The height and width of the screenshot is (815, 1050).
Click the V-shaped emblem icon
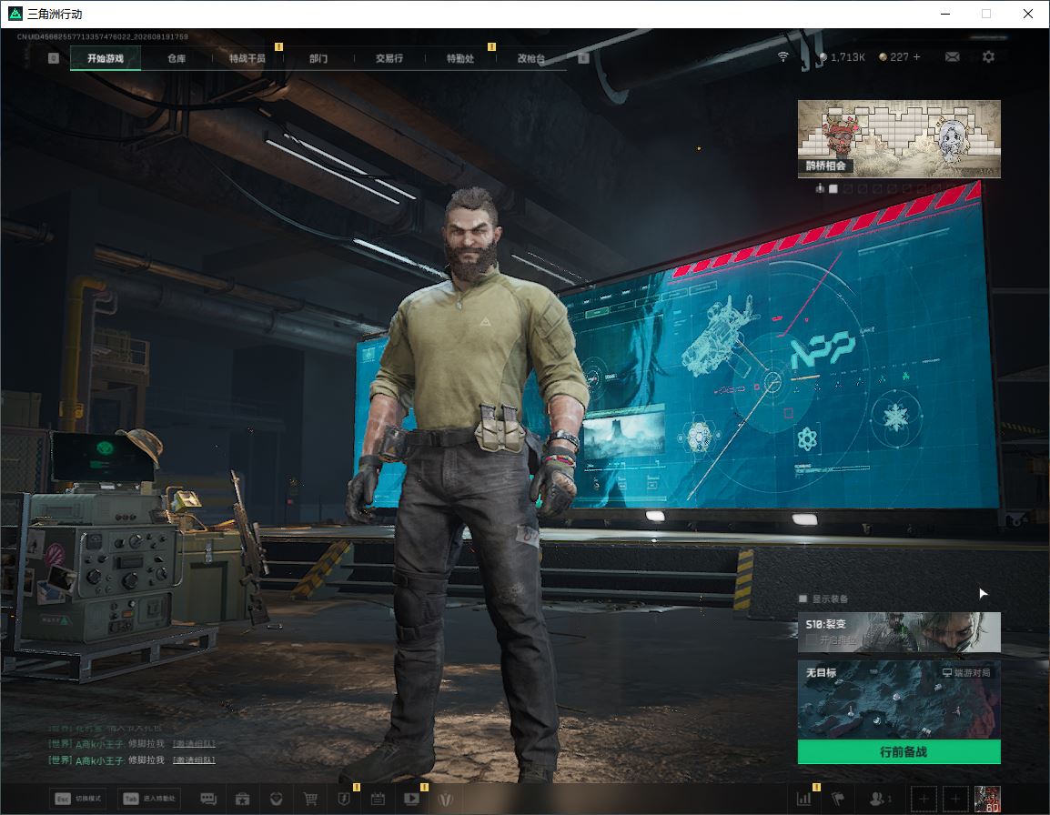(445, 799)
